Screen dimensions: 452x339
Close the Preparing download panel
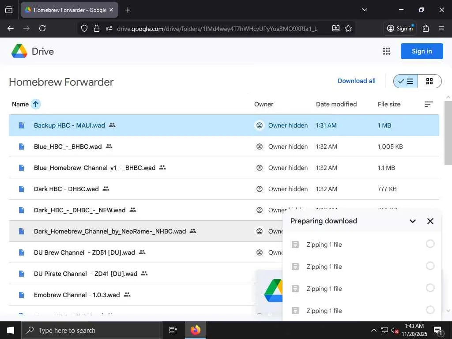430,221
